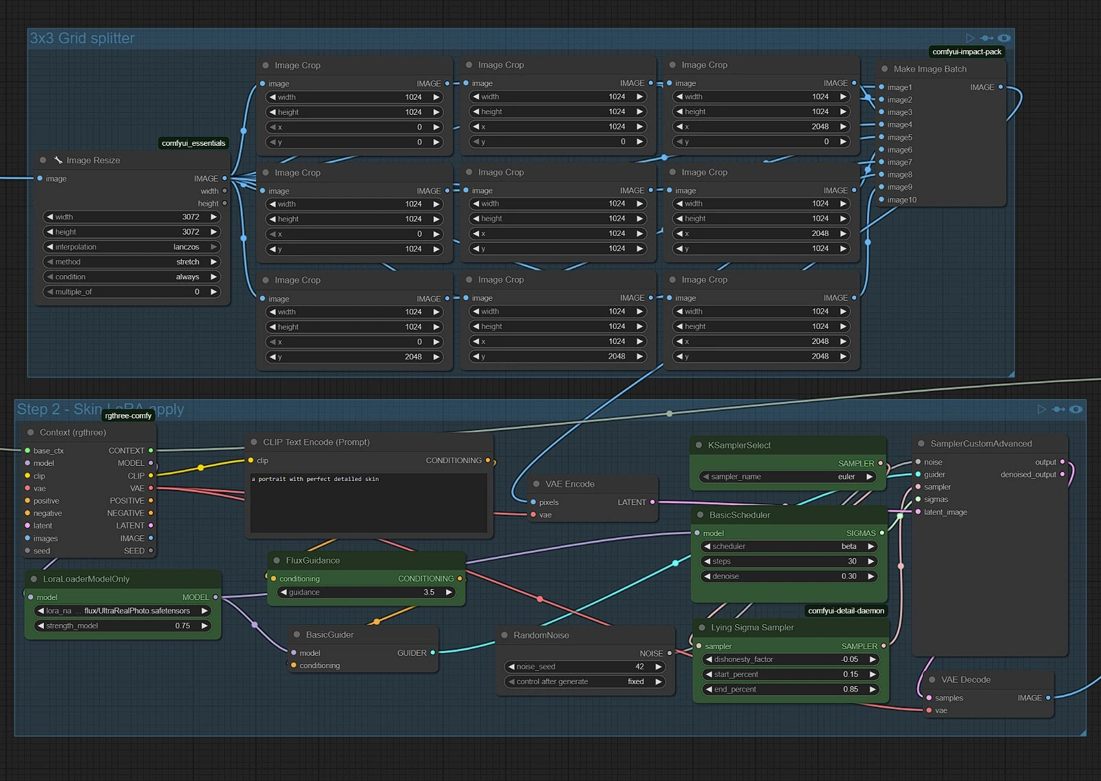Click the bypass icon on the 3x3 Grid splitter group
Viewport: 1101px width, 781px height.
coord(987,38)
